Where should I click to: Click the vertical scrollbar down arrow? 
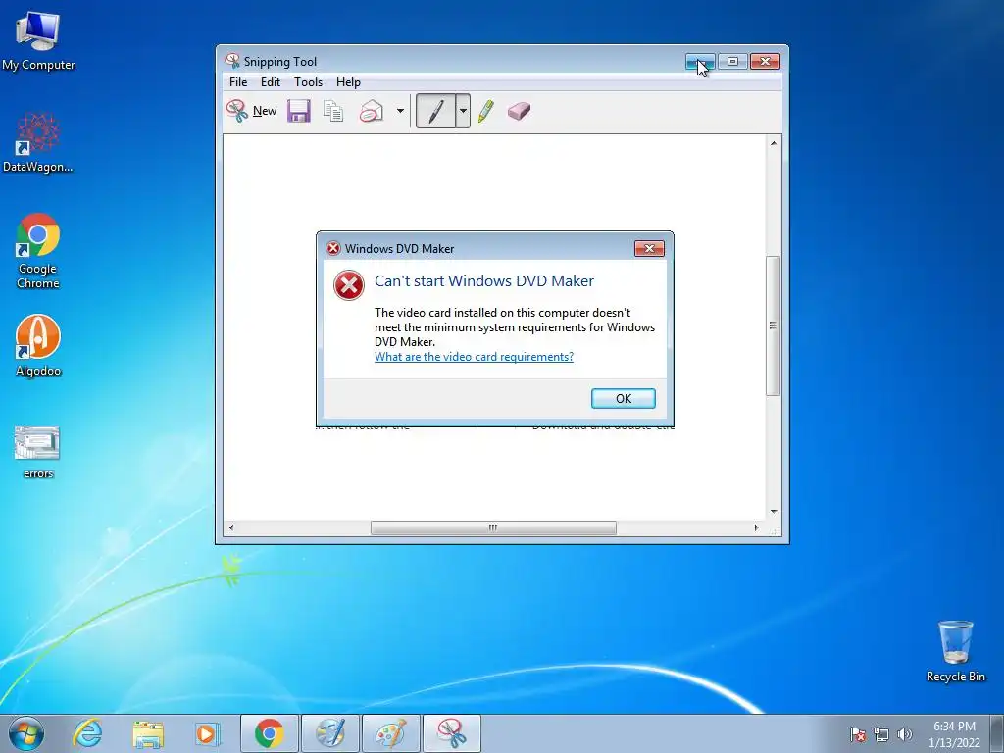point(774,511)
